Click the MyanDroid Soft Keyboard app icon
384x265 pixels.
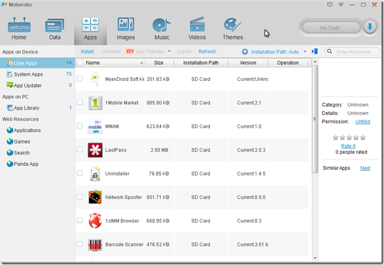95,79
